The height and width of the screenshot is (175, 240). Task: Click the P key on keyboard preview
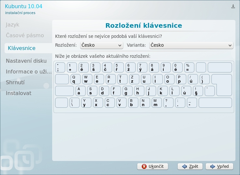coord(181,79)
